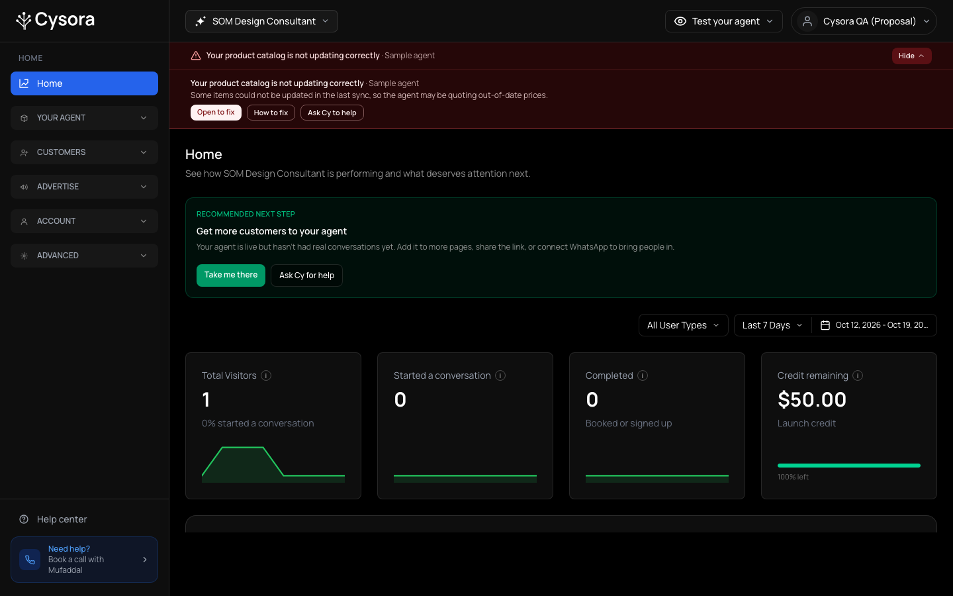Select Home in the sidebar

tap(84, 83)
